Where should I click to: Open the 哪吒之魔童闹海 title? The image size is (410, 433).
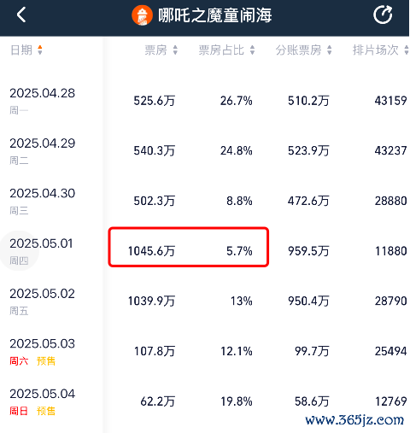[x=215, y=15]
